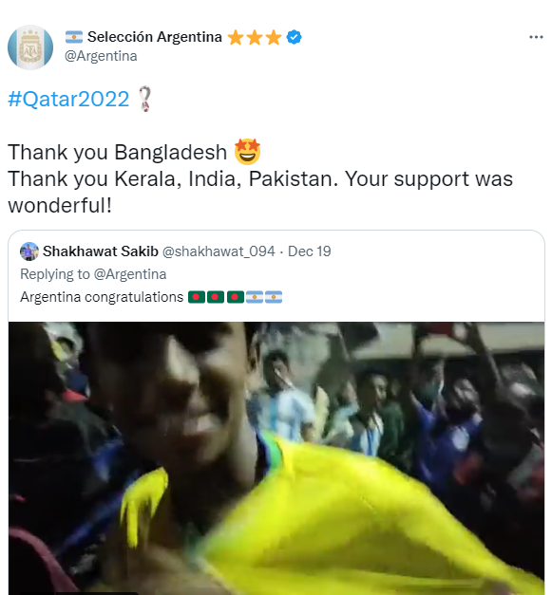Open the #Qatar2022 hashtag link
This screenshot has height=595, width=552.
(x=68, y=99)
